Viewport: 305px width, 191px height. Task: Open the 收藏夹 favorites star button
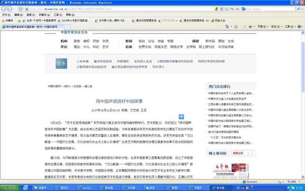coord(8,20)
